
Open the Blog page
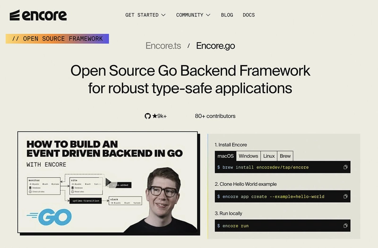pyautogui.click(x=227, y=15)
